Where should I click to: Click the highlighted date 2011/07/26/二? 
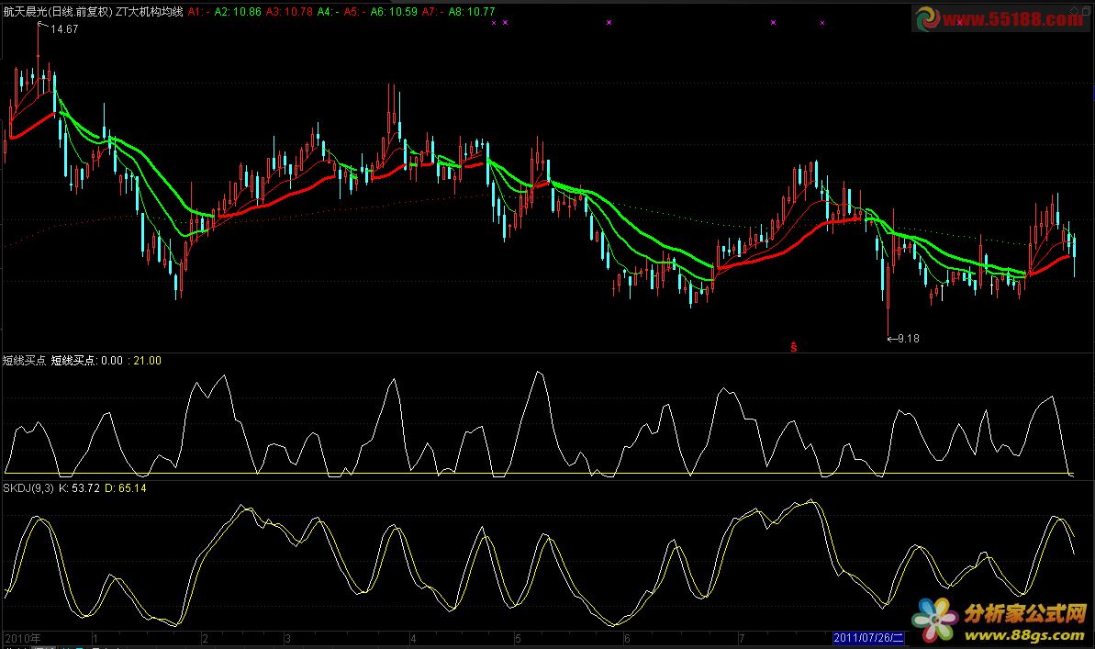click(868, 638)
